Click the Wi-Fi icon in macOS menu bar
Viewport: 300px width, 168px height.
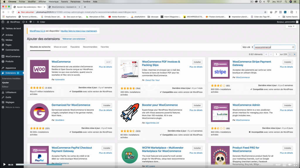click(268, 1)
